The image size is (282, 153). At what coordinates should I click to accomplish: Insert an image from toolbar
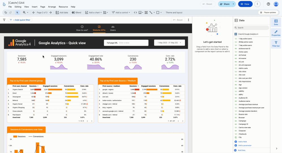pyautogui.click(x=140, y=13)
